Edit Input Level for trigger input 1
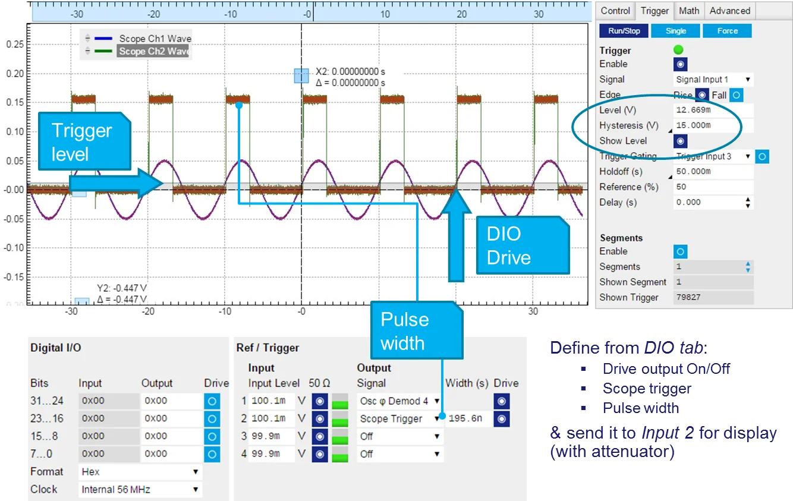The image size is (793, 501). coord(271,401)
